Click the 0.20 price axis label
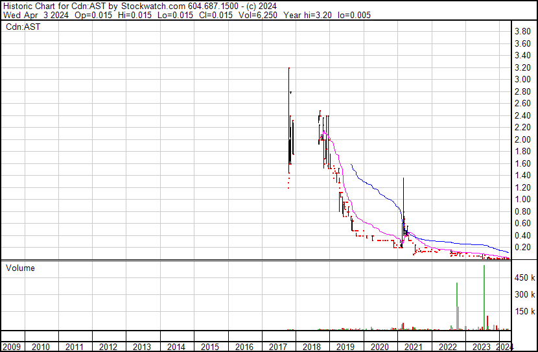Image resolution: width=538 pixels, height=352 pixels. [x=522, y=248]
